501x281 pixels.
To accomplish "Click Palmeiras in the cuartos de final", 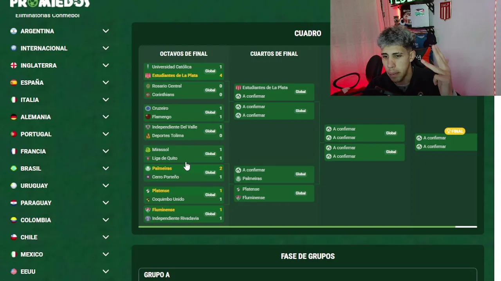I will (x=252, y=178).
